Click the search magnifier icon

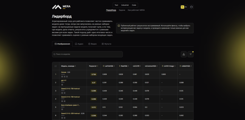coord(54,54)
